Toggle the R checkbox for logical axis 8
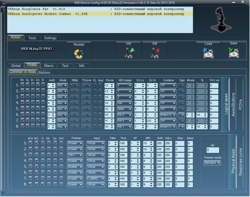 43,126
